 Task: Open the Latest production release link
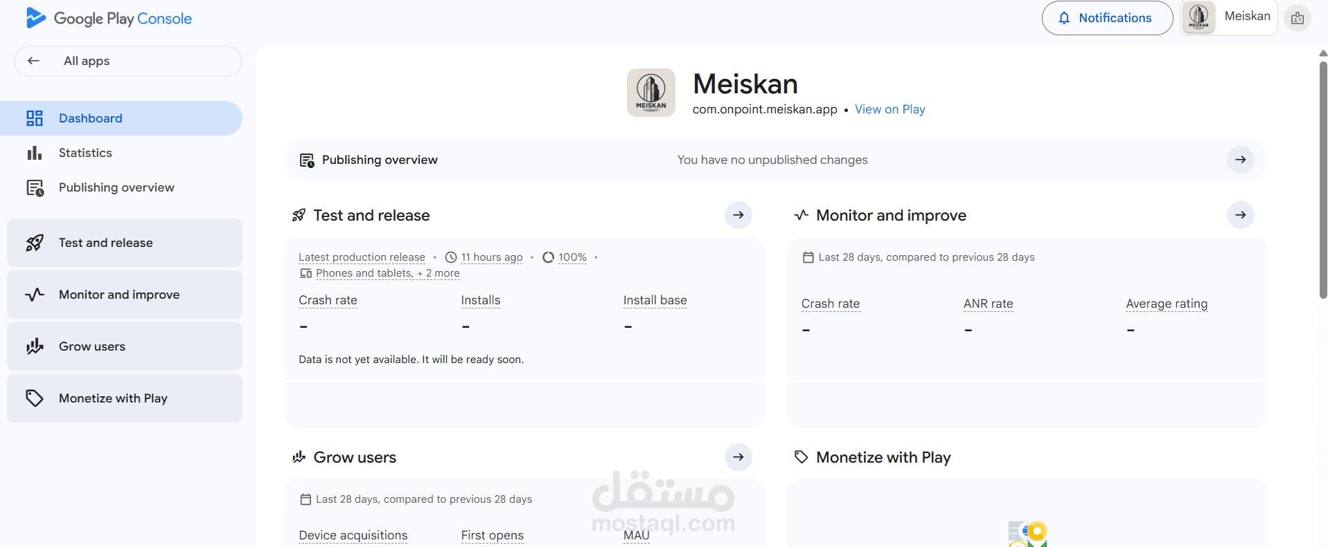click(x=362, y=257)
